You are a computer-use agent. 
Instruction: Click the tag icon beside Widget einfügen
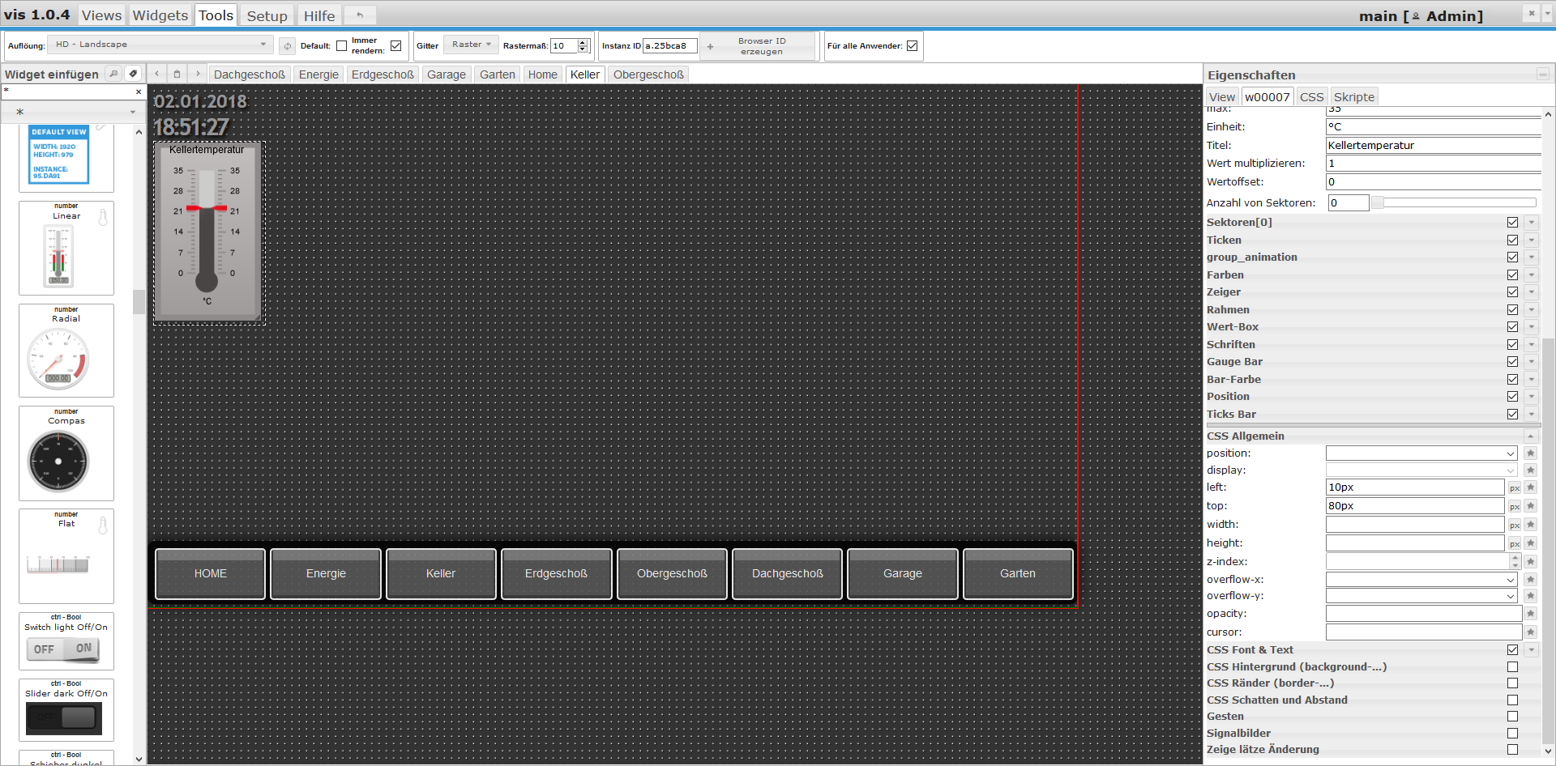point(134,74)
